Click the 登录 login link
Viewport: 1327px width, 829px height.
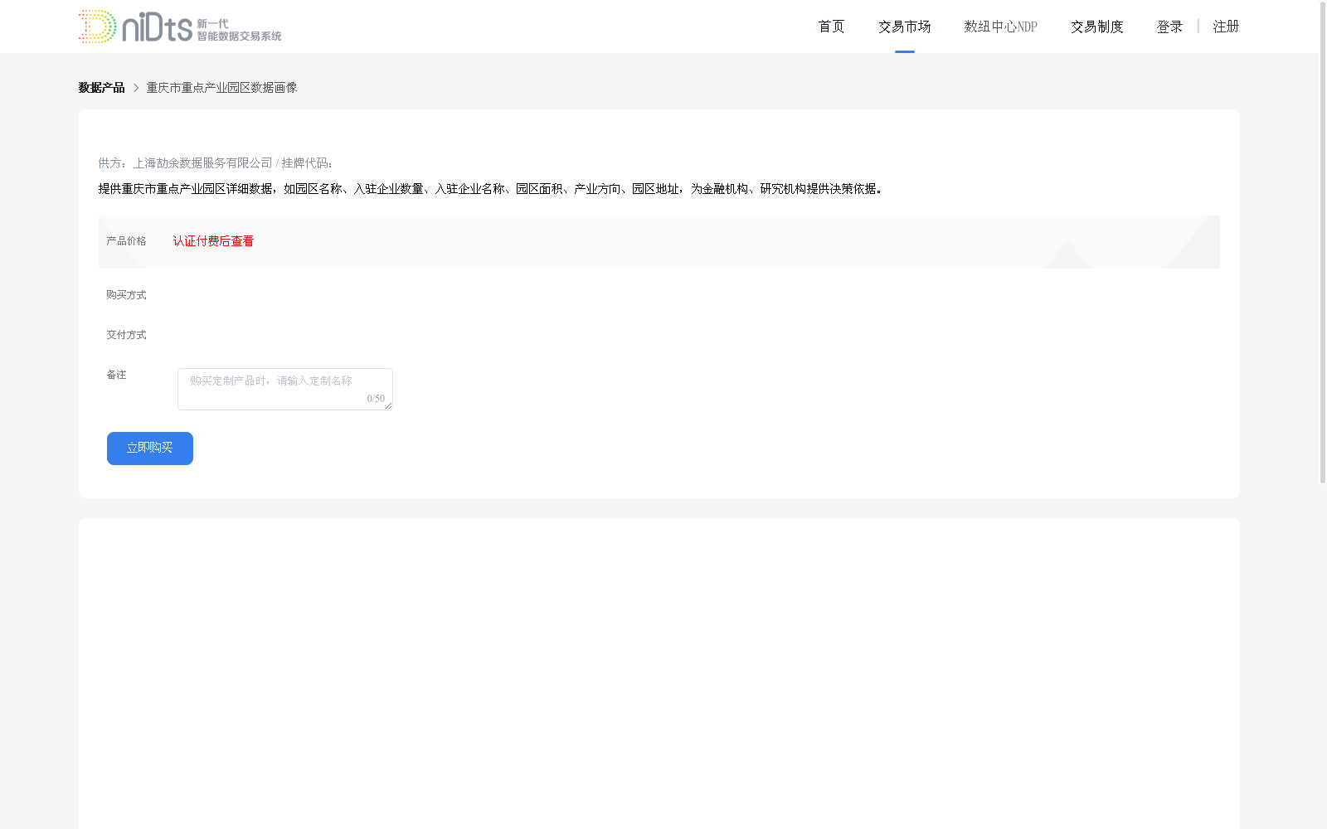tap(1169, 27)
